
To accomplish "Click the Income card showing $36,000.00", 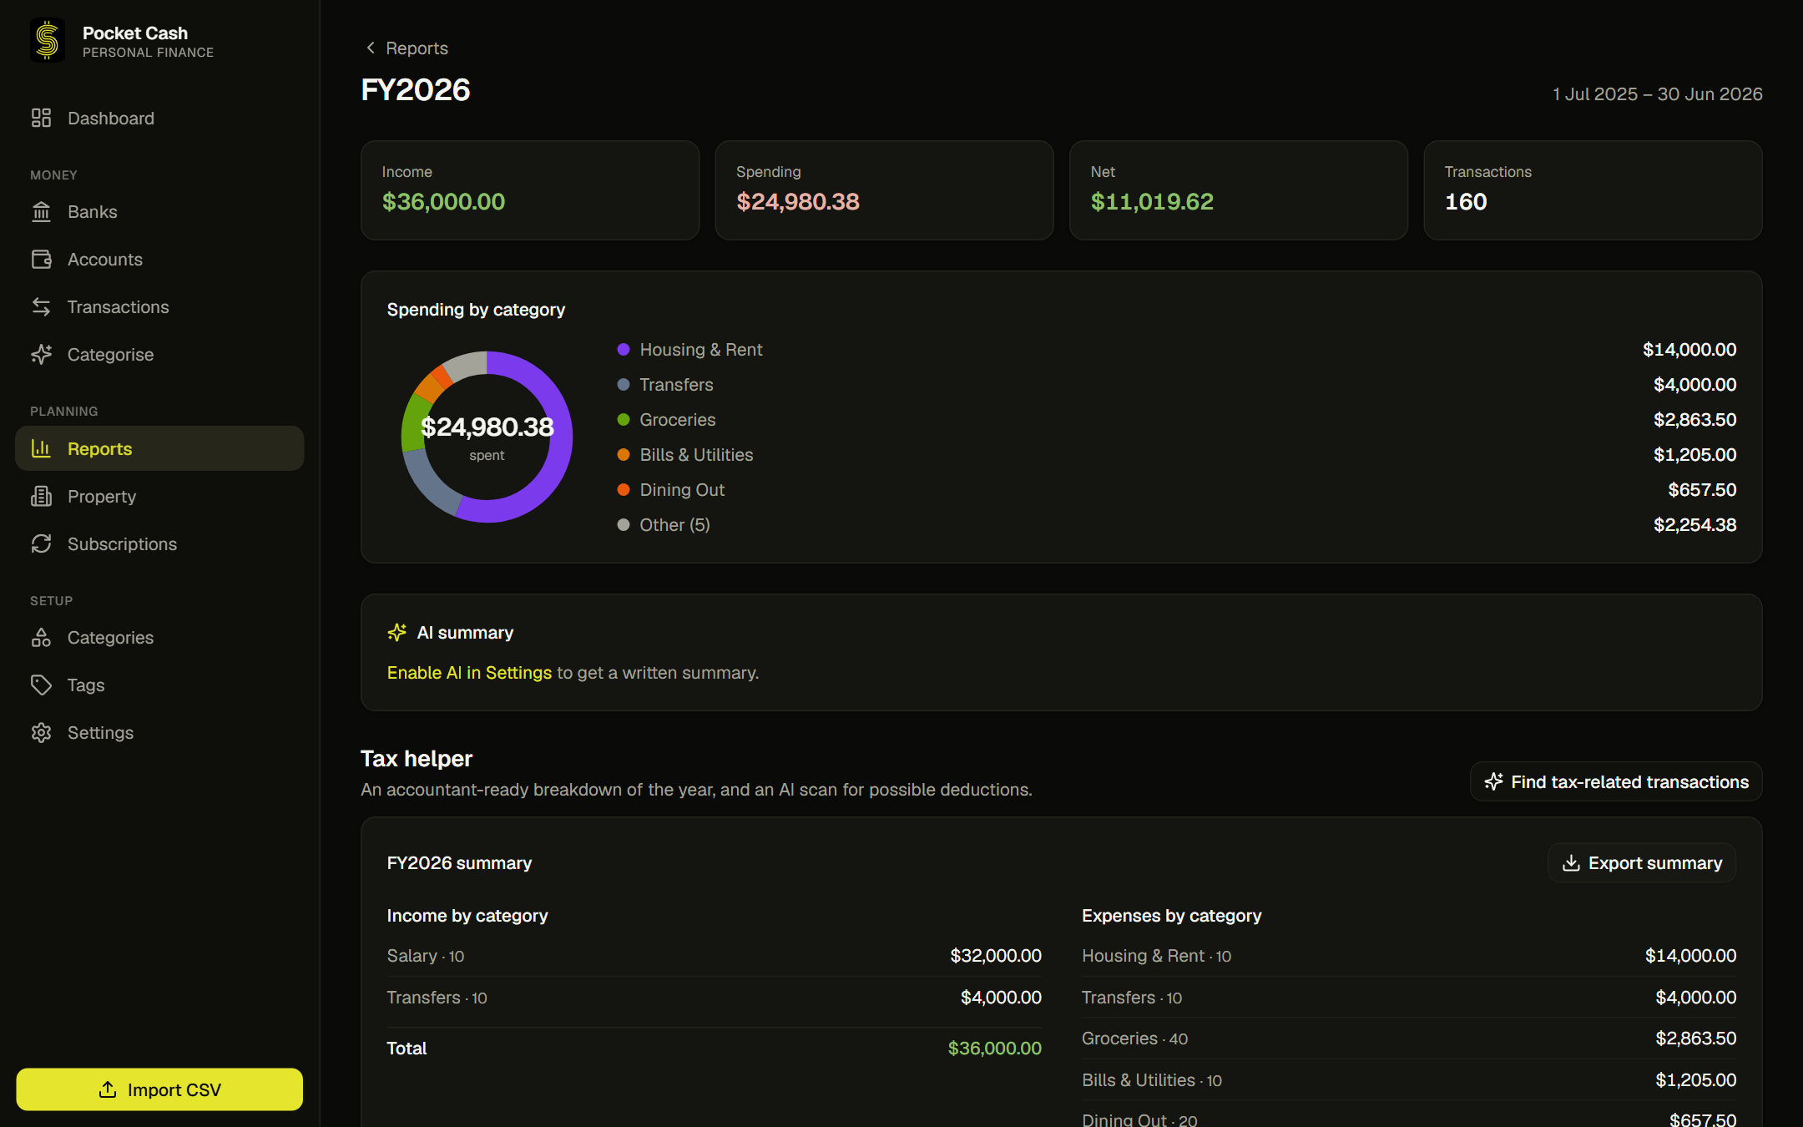I will pos(530,190).
